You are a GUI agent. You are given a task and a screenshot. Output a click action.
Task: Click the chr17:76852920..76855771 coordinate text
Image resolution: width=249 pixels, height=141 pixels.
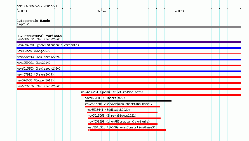pos(37,6)
